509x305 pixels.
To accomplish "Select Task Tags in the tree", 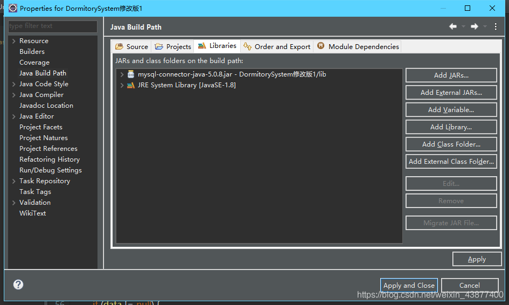I will pyautogui.click(x=35, y=192).
